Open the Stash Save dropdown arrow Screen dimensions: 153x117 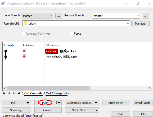point(96,110)
